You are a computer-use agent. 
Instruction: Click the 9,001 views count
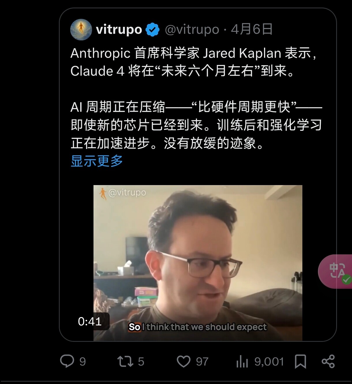point(269,361)
